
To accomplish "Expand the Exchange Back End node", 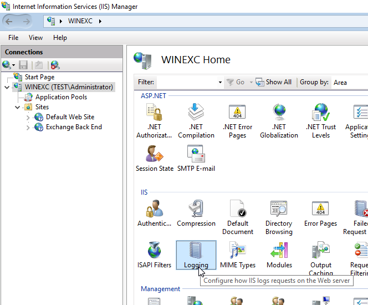I will [28, 127].
